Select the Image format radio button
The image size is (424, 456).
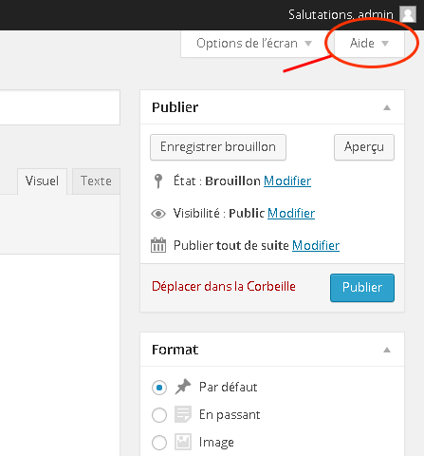click(x=159, y=443)
